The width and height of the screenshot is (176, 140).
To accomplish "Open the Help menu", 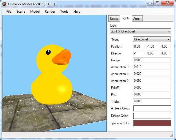I will (x=77, y=12).
